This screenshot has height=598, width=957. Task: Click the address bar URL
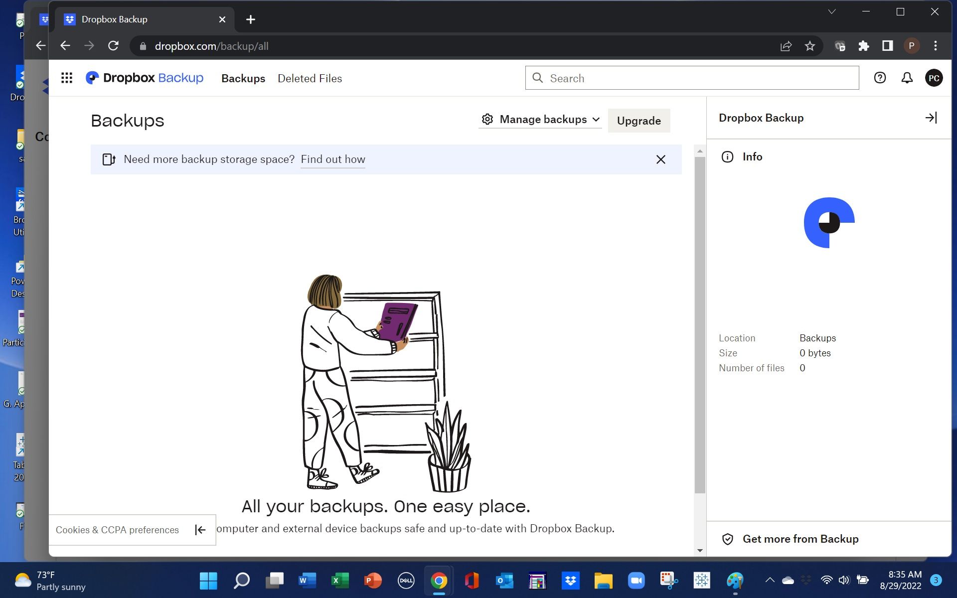point(211,46)
